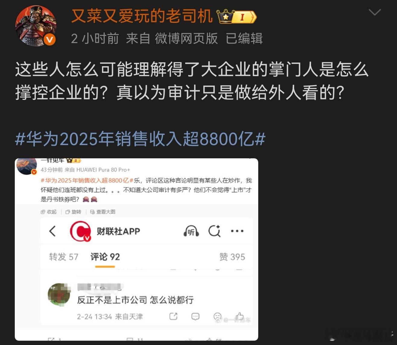Screen dimensions: 397x345
Task: Tap the reply bubble icon under comment
Action: 195,316
